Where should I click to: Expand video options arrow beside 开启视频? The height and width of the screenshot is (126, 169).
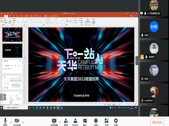[x=23, y=122]
